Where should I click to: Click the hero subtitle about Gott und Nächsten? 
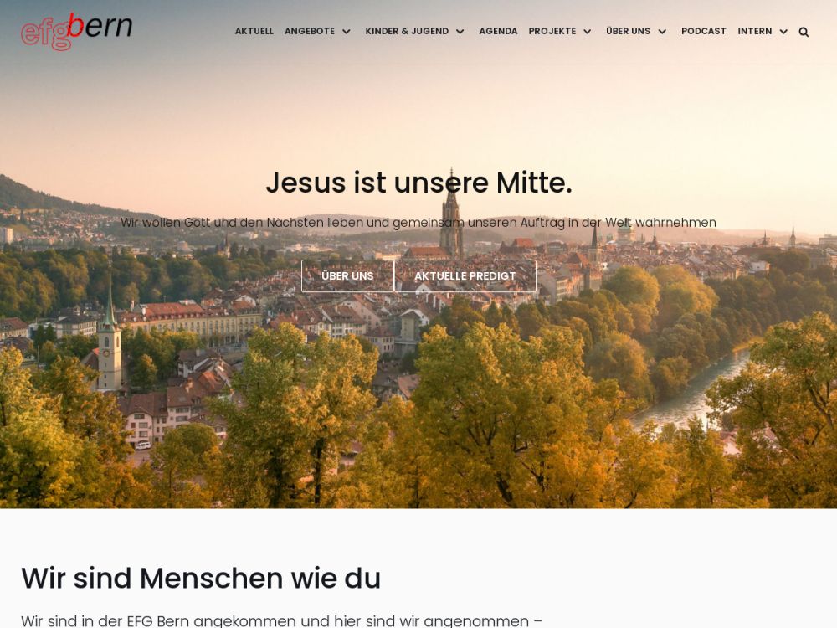pyautogui.click(x=418, y=223)
